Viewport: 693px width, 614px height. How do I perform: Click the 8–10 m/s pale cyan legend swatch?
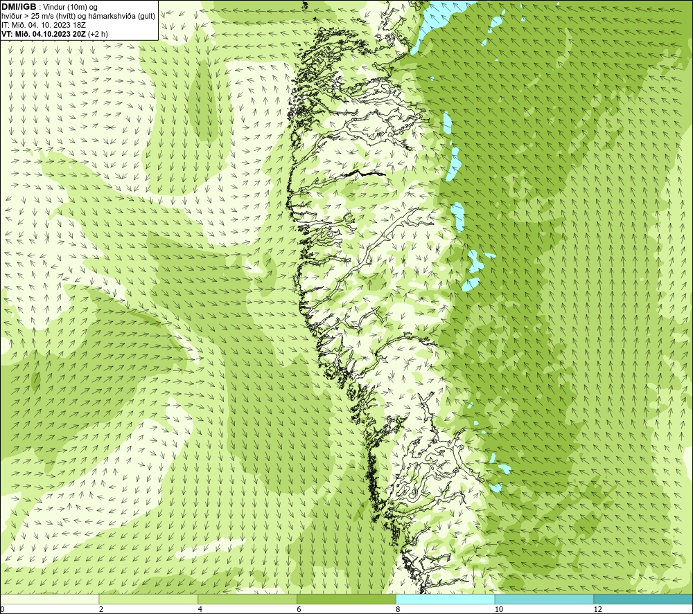[x=446, y=599]
